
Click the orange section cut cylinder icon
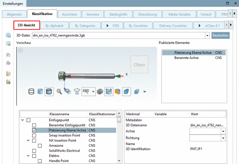coord(118,91)
